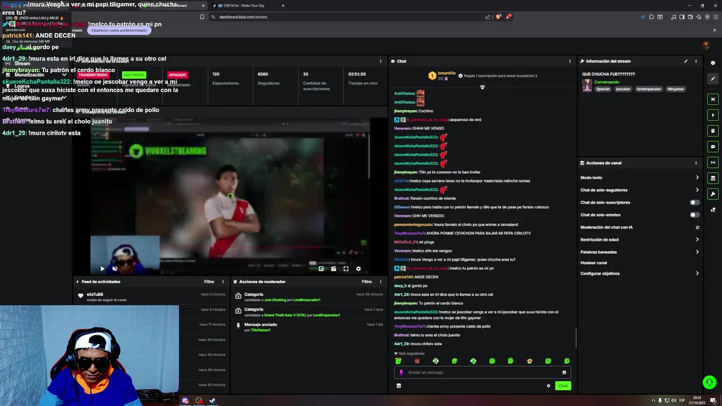Open the three-dot menu of the Chat panel
The height and width of the screenshot is (406, 722).
(x=569, y=61)
